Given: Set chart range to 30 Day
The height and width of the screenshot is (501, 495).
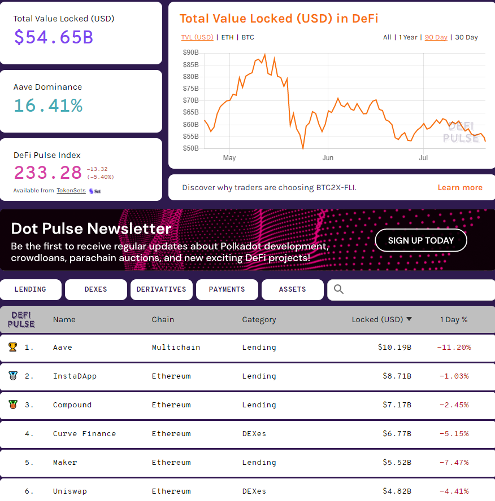Looking at the screenshot, I should pos(466,37).
